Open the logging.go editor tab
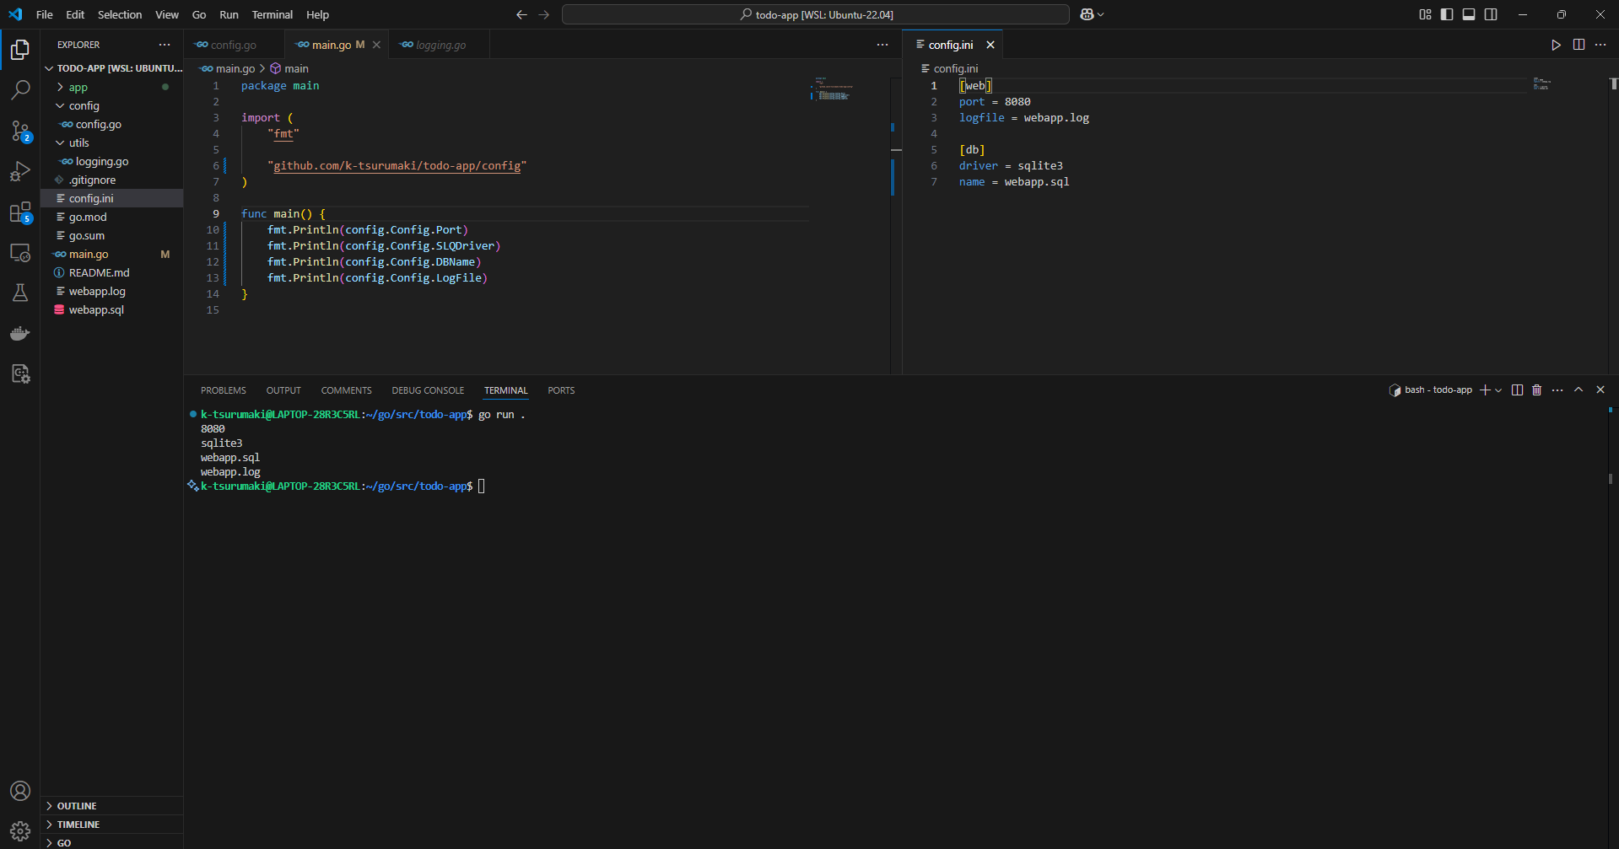 [x=440, y=45]
